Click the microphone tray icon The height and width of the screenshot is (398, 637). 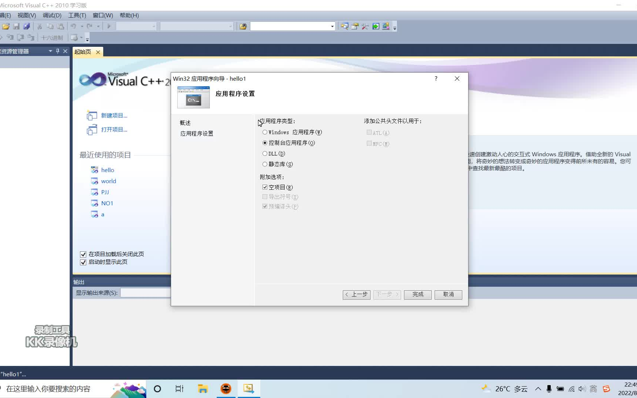[549, 389]
